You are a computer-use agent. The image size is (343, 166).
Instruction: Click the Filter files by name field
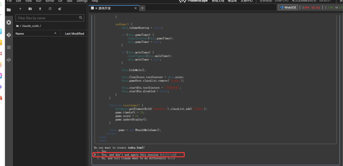(x=50, y=18)
